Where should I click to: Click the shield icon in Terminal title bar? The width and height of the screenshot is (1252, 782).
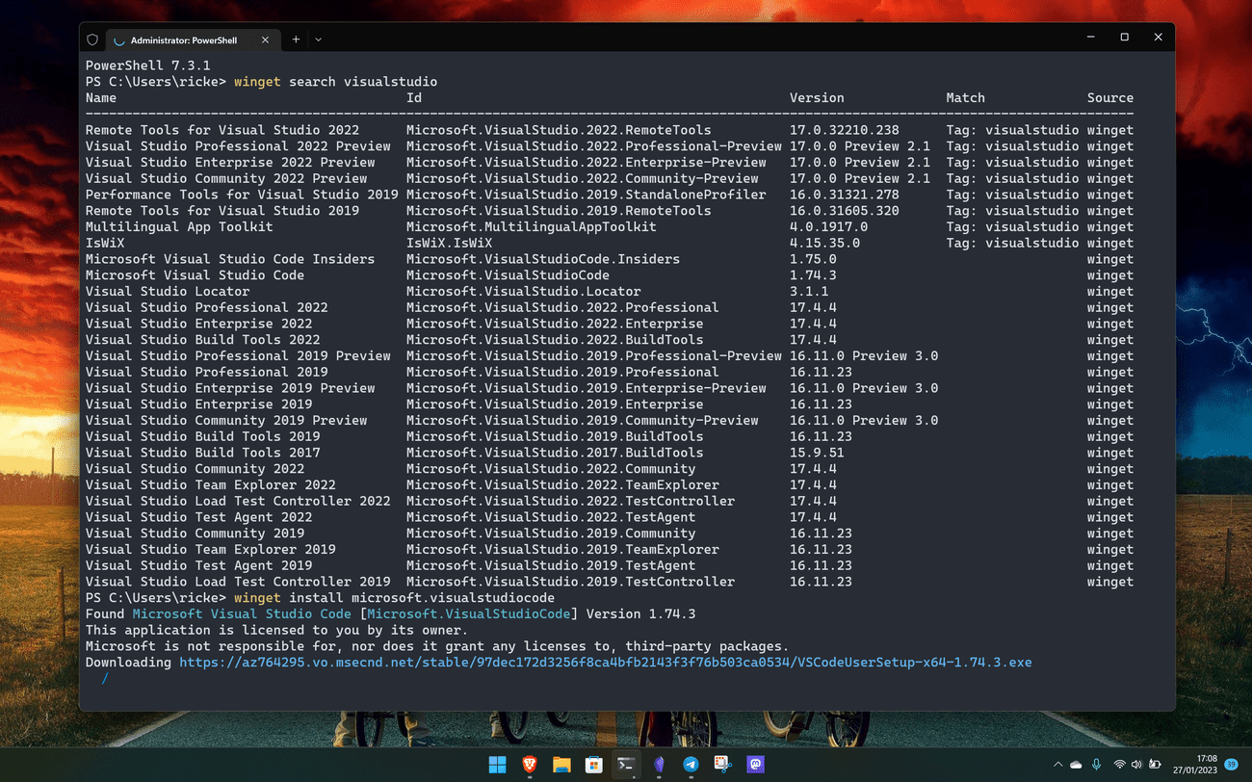click(92, 39)
